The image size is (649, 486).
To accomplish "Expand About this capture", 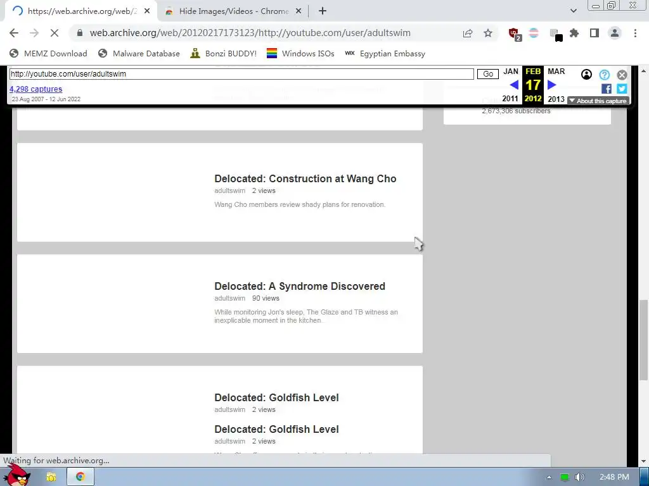I will (x=598, y=101).
